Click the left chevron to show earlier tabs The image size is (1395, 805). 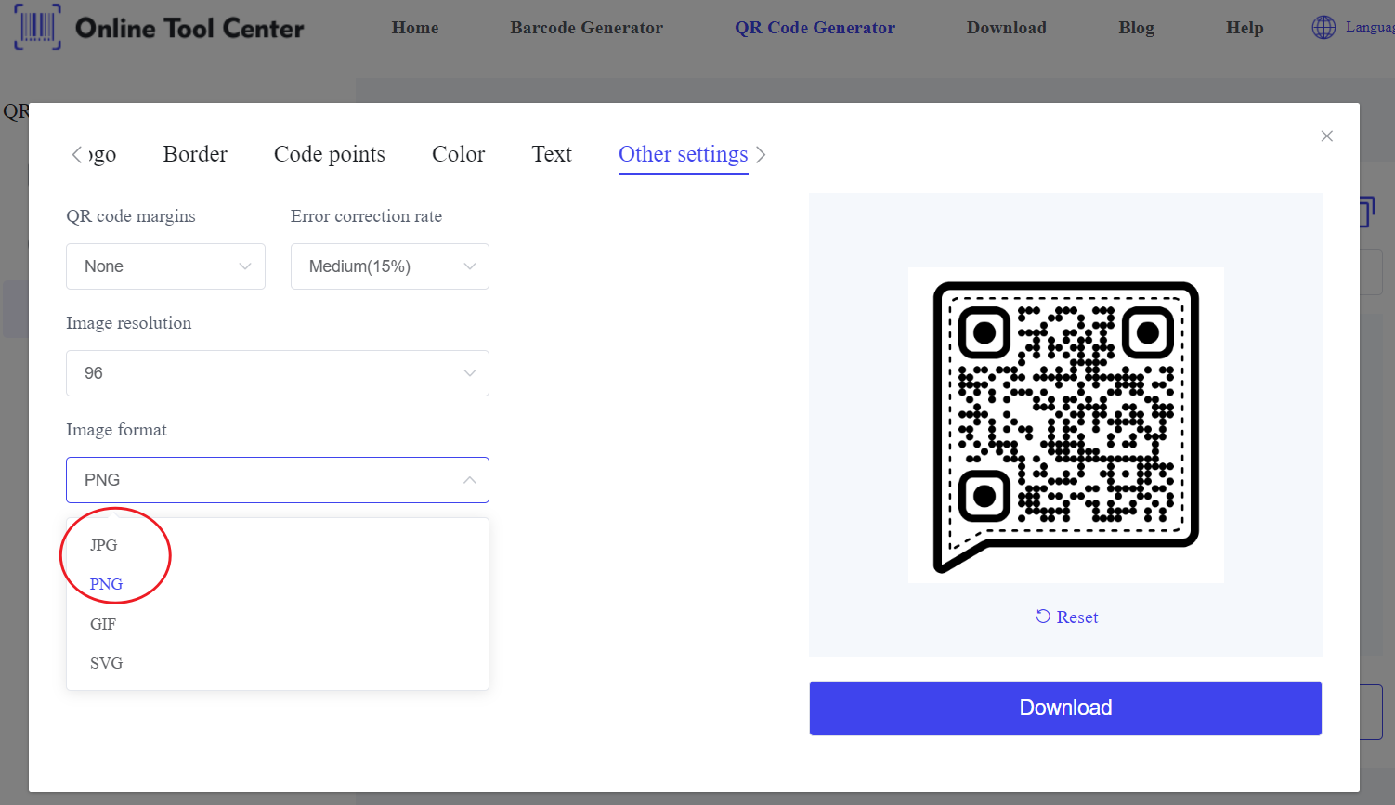pyautogui.click(x=77, y=155)
